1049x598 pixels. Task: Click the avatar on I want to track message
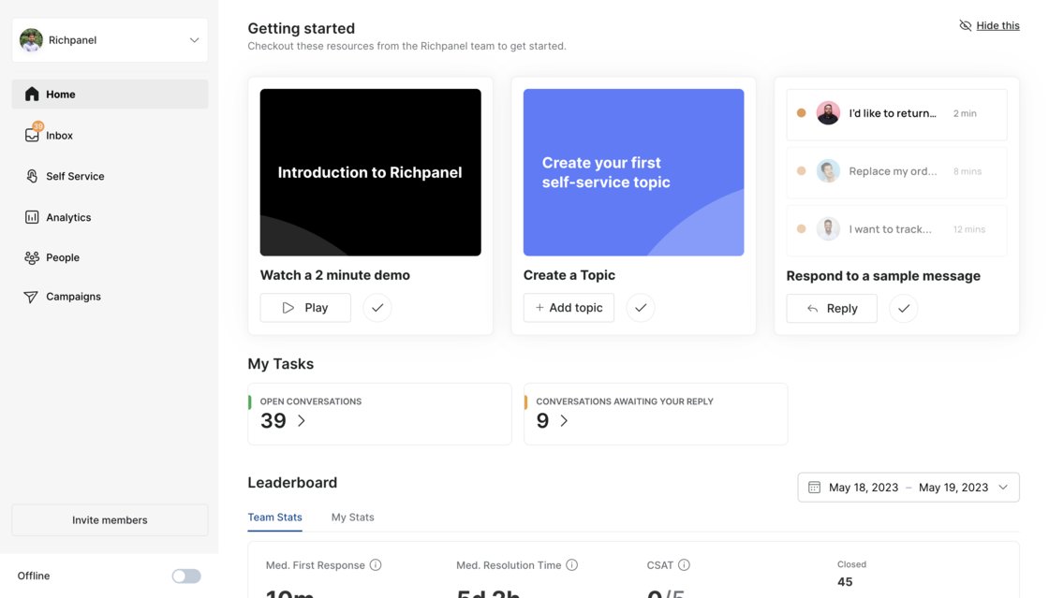pos(828,229)
